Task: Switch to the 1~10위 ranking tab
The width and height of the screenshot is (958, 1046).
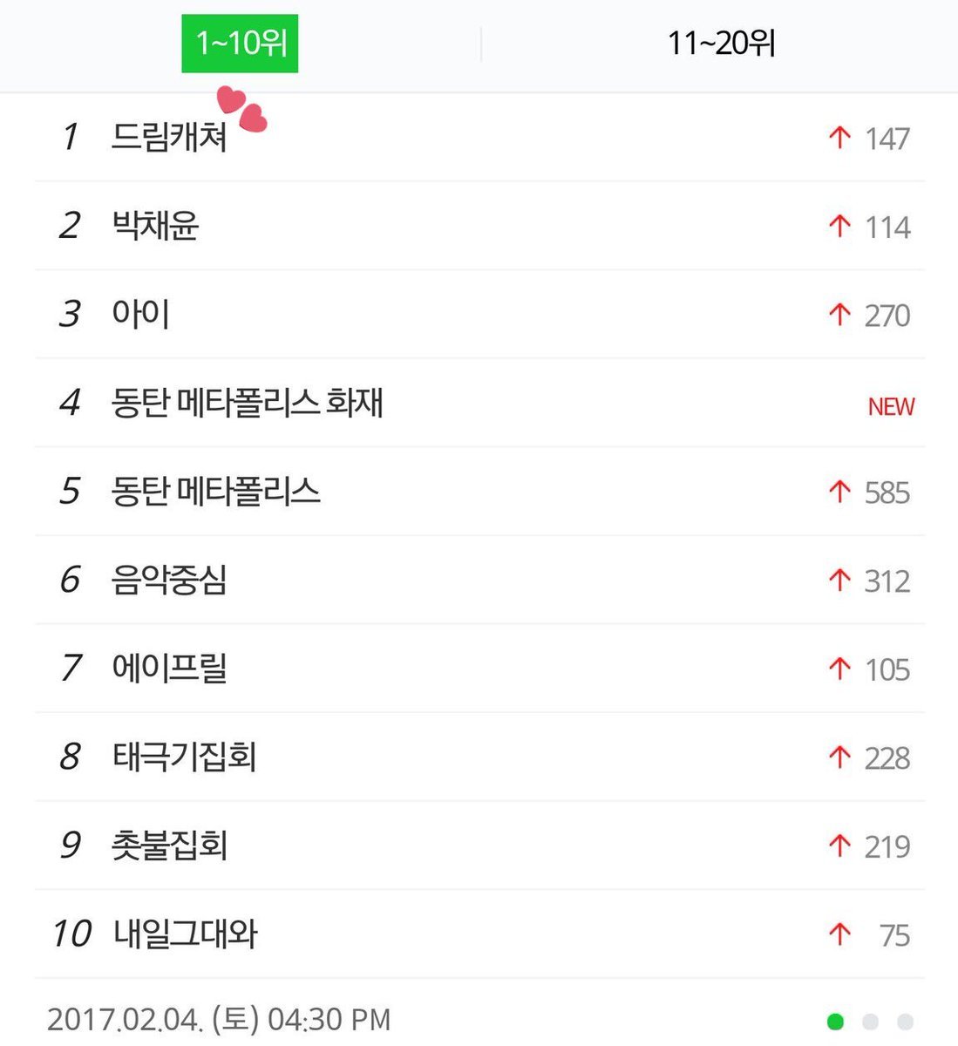Action: 240,43
